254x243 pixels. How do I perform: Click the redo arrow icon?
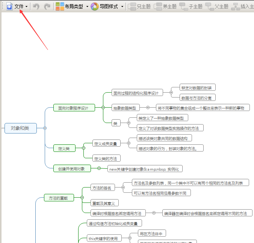pos(47,6)
